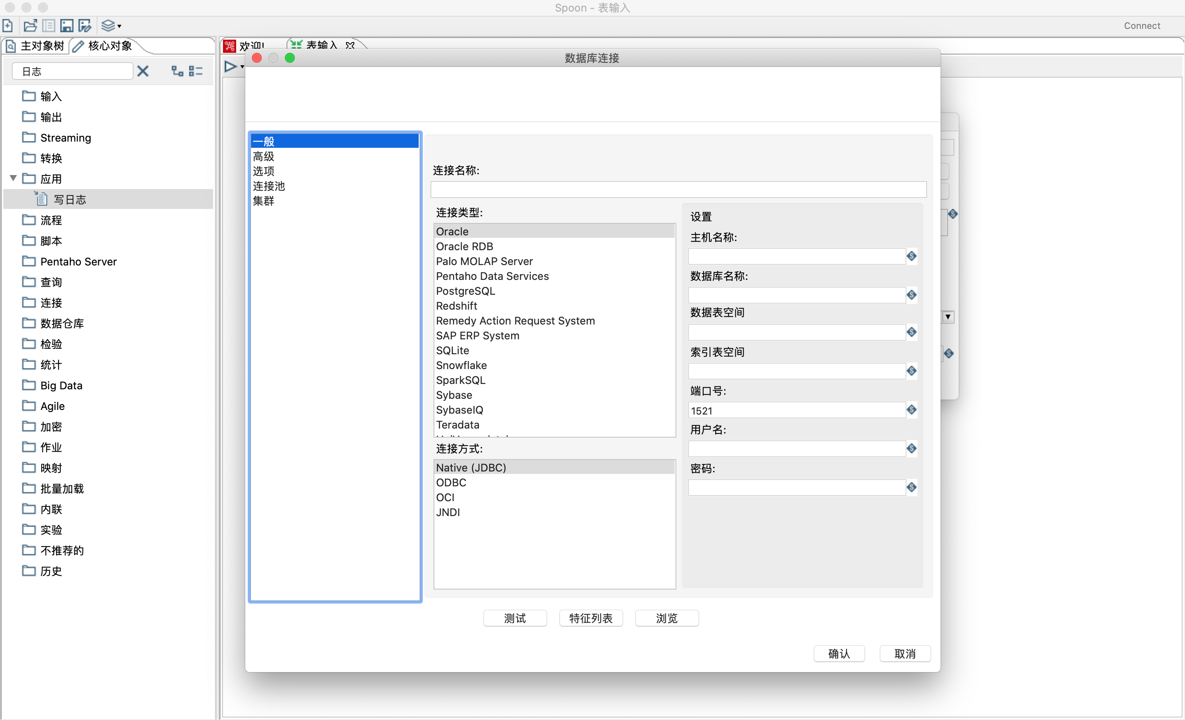Screen dimensions: 1185x720
Task: Select PostgreSQL as the connection type
Action: [x=465, y=291]
